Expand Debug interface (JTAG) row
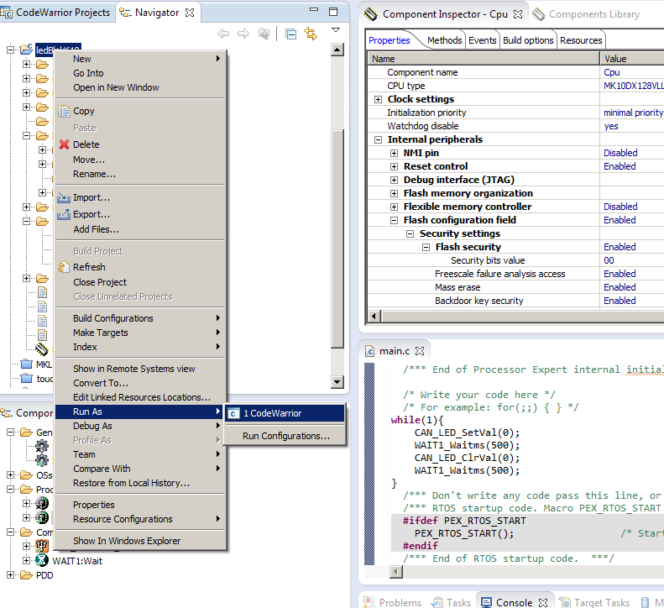Image resolution: width=664 pixels, height=608 pixels. 395,180
